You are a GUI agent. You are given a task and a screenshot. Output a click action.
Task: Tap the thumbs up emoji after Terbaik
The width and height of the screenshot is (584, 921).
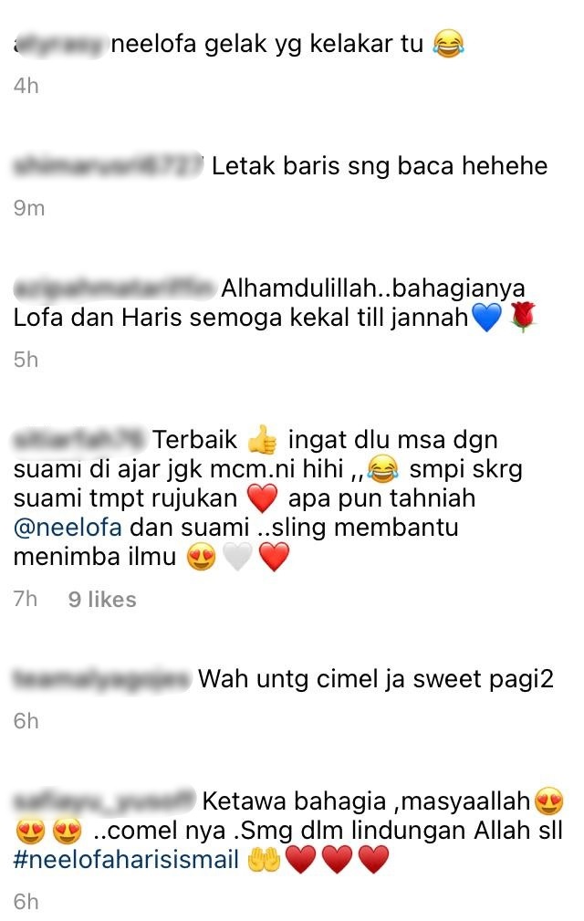coord(263,439)
